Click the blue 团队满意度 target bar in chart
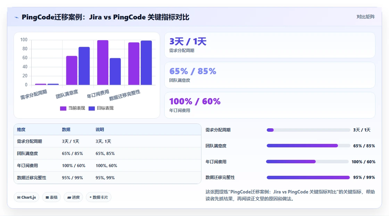The image size is (389, 216). coord(84,66)
